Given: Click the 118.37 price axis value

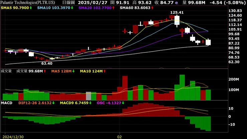Looking at the screenshot, I should click(x=235, y=20).
